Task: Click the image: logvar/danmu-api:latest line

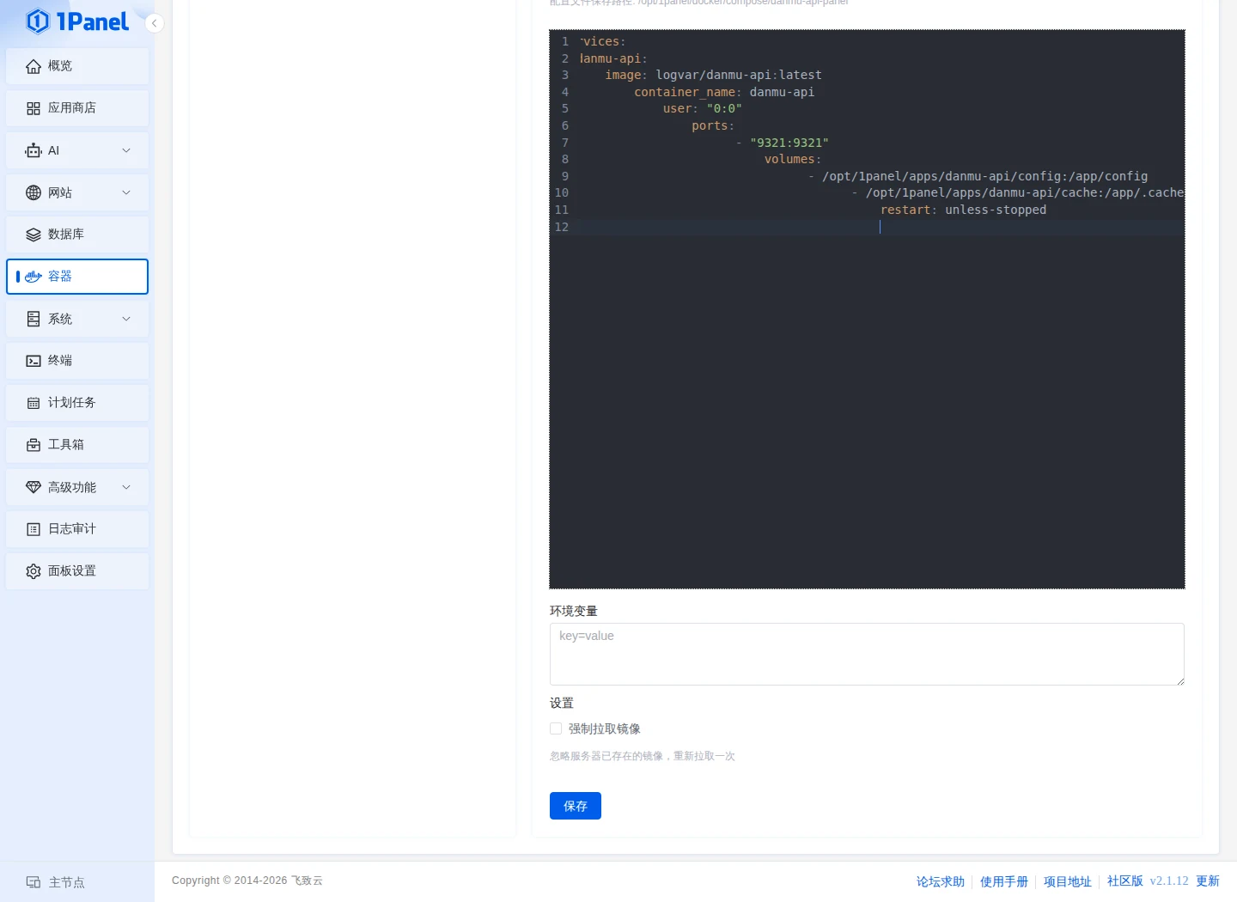Action: point(713,75)
